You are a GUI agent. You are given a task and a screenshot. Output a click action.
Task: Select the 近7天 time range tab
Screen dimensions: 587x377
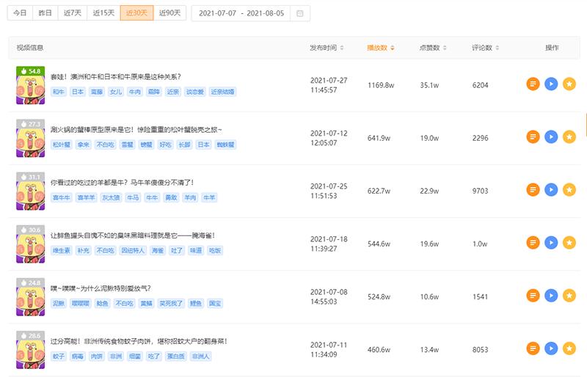pos(73,13)
